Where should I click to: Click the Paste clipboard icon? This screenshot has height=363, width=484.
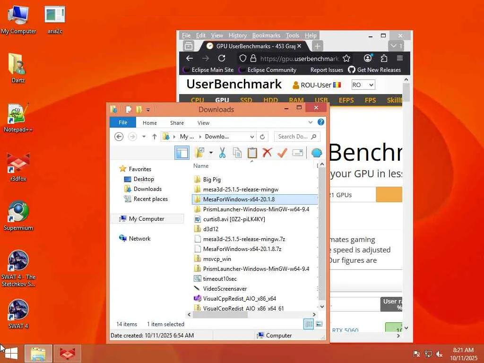(252, 153)
